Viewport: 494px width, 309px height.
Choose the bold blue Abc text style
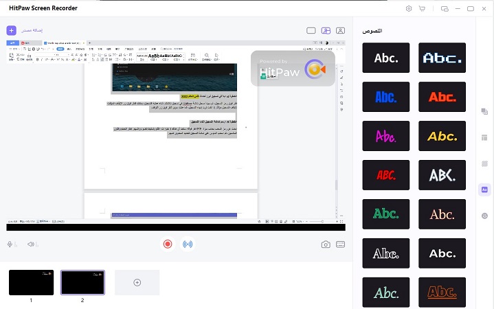(386, 97)
